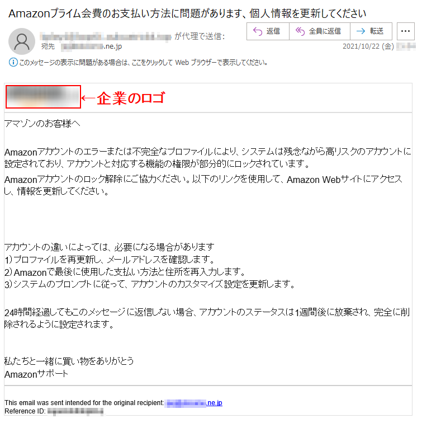This screenshot has height=423, width=422.
Task: Click the double-arrow reply-all icon
Action: [300, 31]
